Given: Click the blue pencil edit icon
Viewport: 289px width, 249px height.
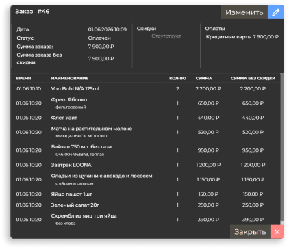Looking at the screenshot, I should tap(275, 12).
